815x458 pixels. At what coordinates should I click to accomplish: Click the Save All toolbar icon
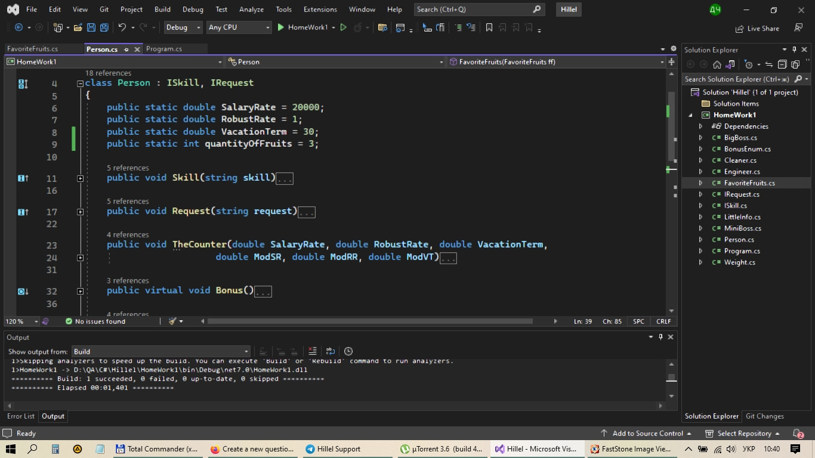point(104,27)
